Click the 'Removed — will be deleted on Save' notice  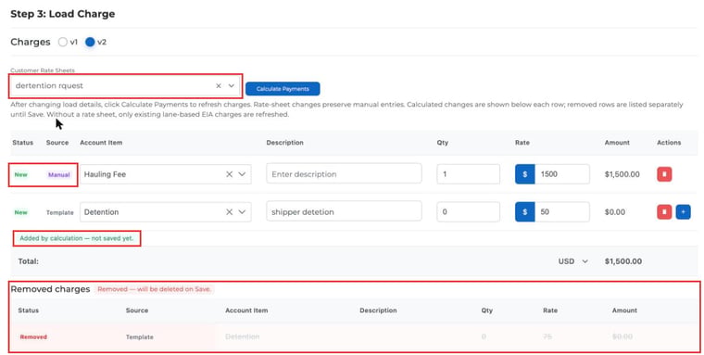tap(155, 289)
